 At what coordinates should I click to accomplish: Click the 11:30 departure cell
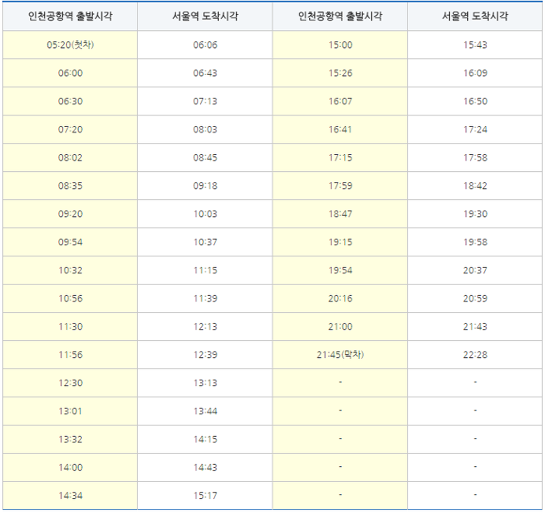(x=70, y=327)
